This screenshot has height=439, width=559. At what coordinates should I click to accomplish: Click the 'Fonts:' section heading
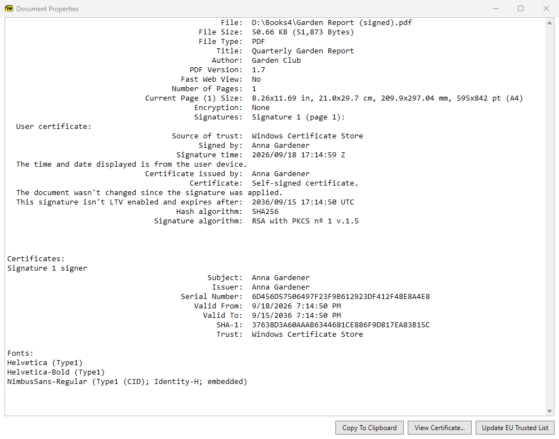(x=21, y=353)
